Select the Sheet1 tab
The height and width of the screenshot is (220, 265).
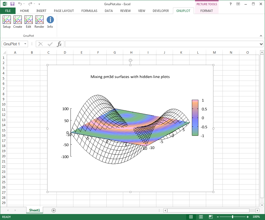point(34,210)
